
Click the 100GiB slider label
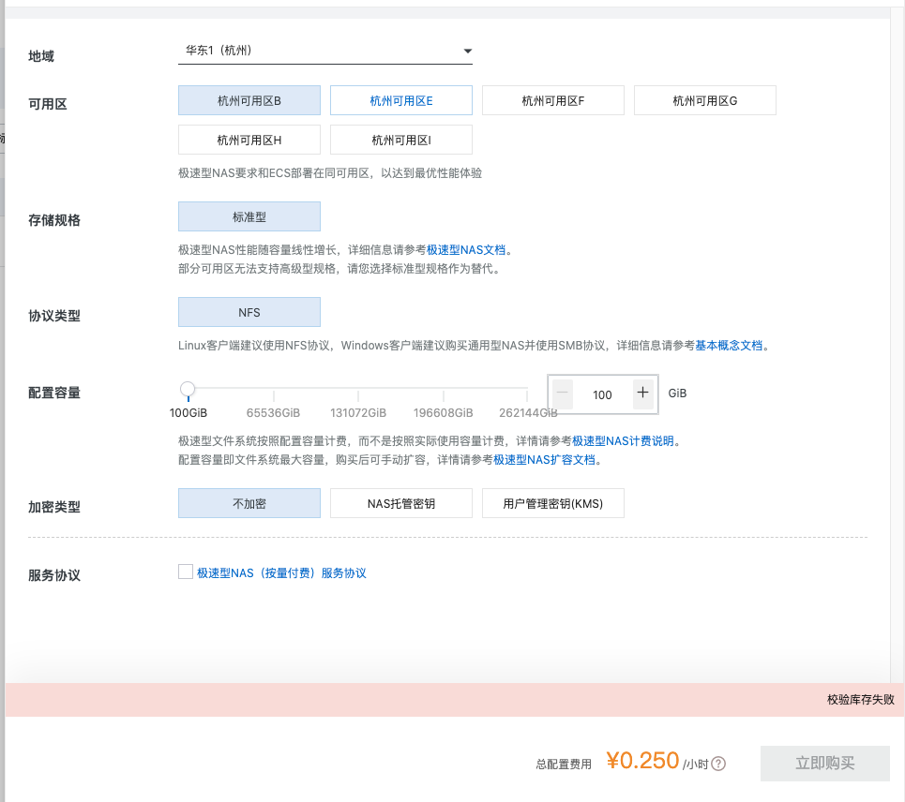pos(189,413)
